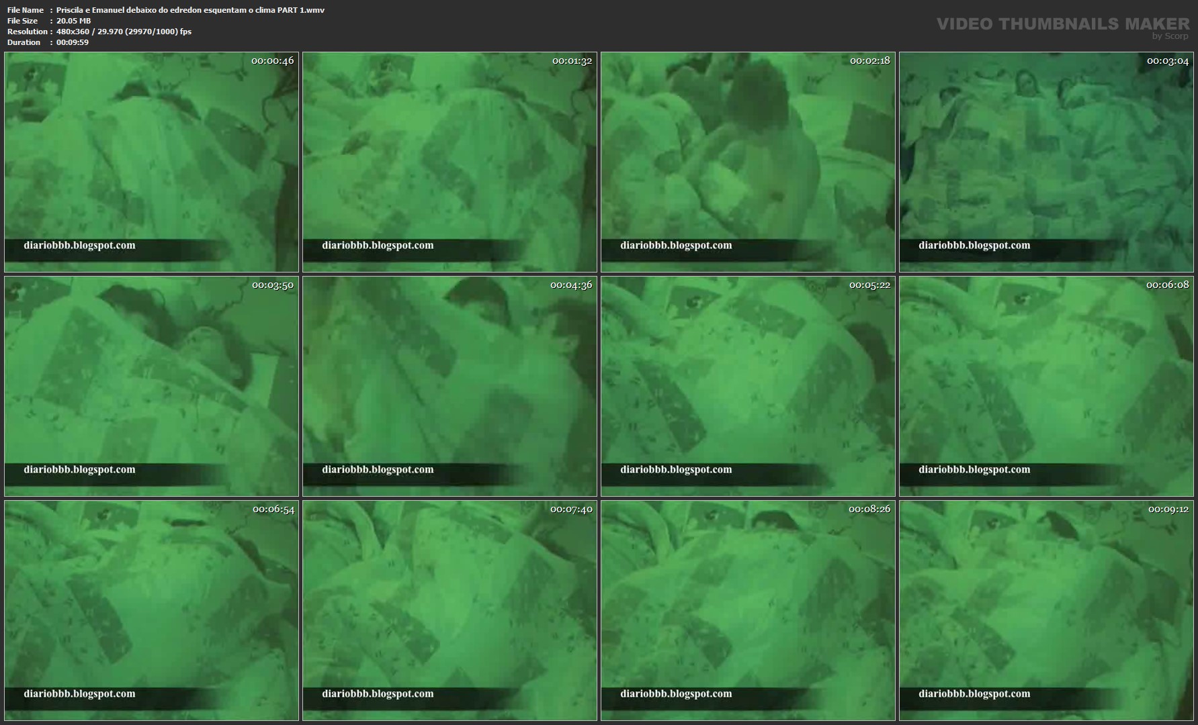Click the 'by Scorp' credit text

pyautogui.click(x=1170, y=36)
